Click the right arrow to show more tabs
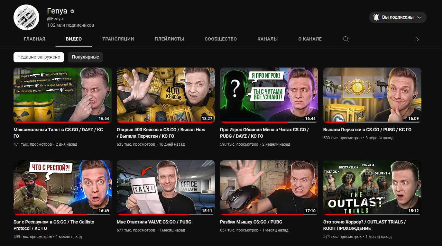This screenshot has height=246, width=442. coord(418,39)
